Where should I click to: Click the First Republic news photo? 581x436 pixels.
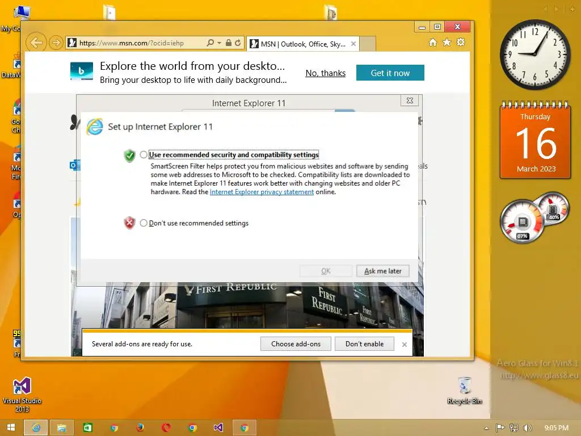coord(247,305)
